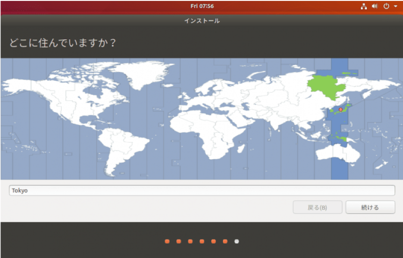403x258 pixels.
Task: Click the インストール window title
Action: point(202,21)
